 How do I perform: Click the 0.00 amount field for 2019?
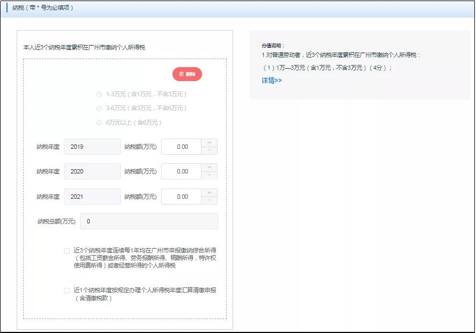point(183,146)
